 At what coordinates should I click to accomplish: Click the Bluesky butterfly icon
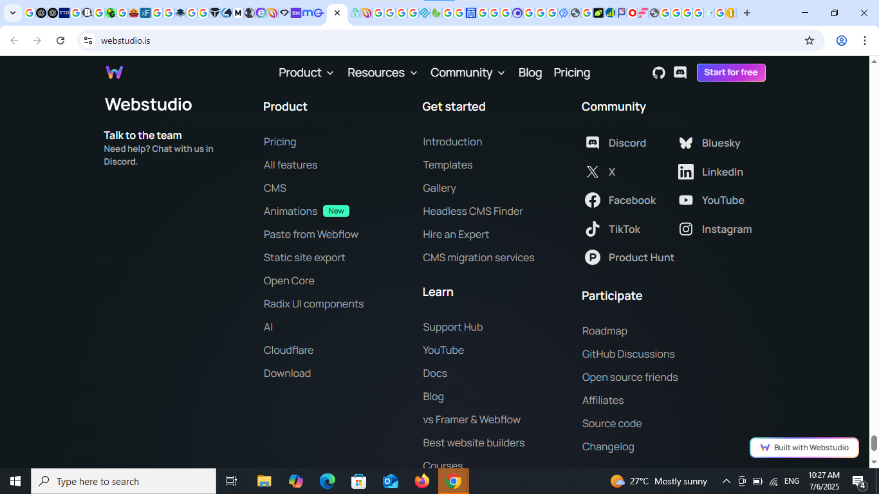(x=686, y=143)
